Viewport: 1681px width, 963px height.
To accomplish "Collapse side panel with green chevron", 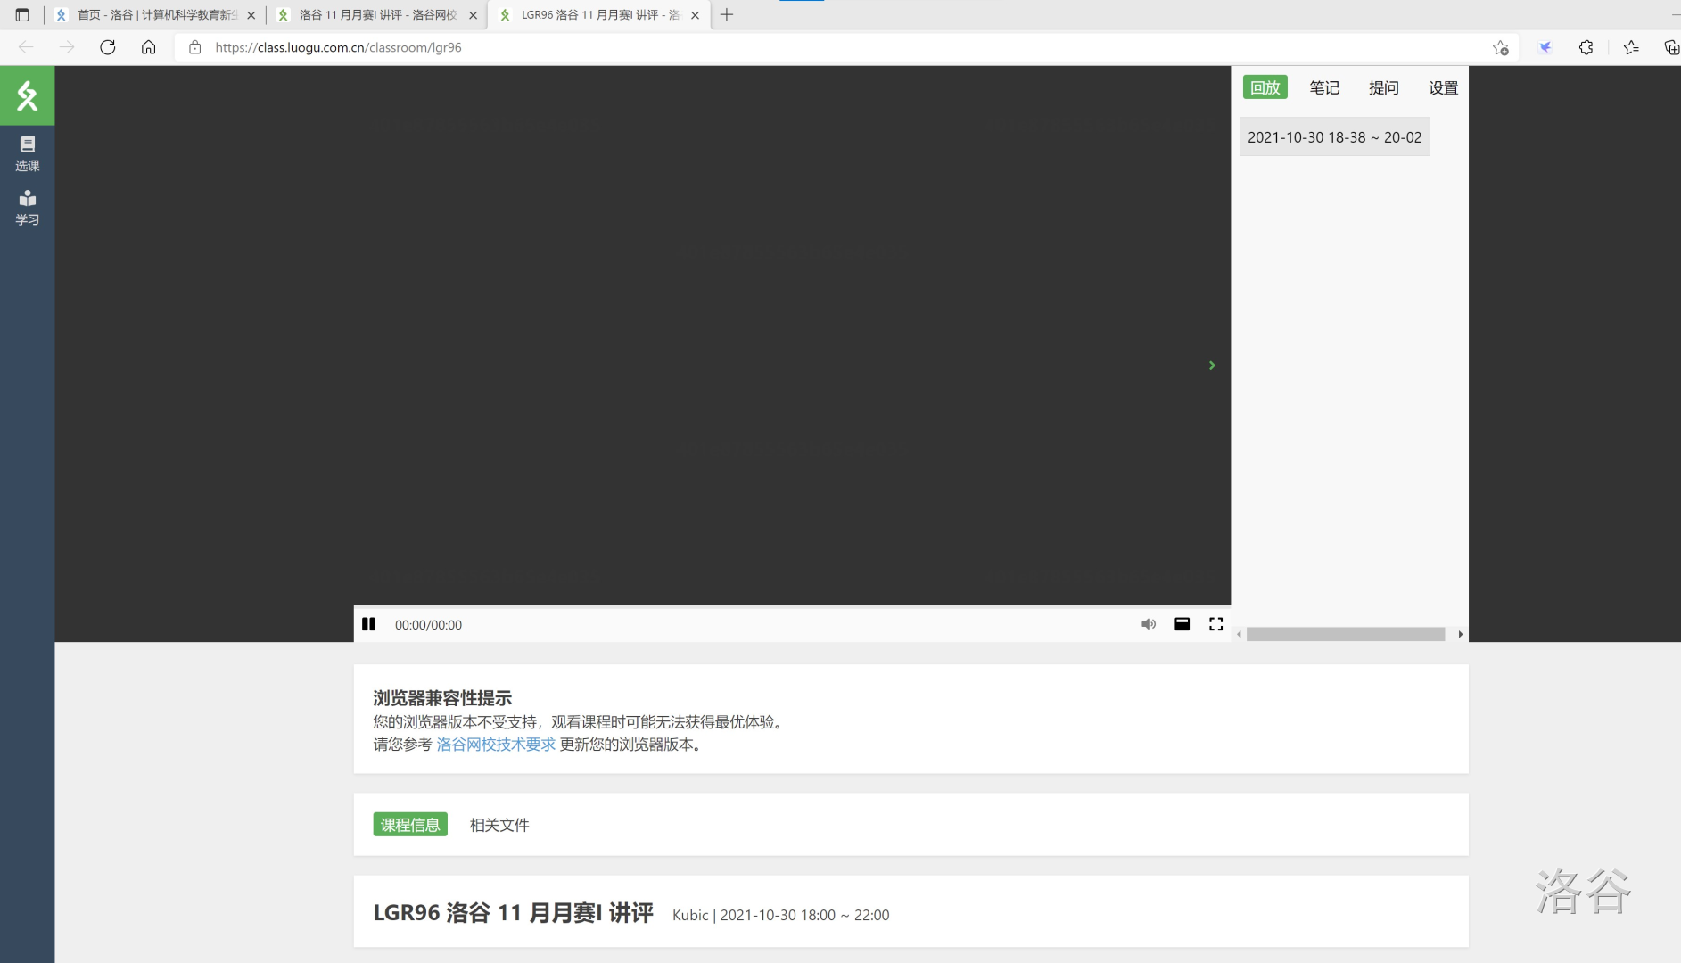I will 1212,366.
